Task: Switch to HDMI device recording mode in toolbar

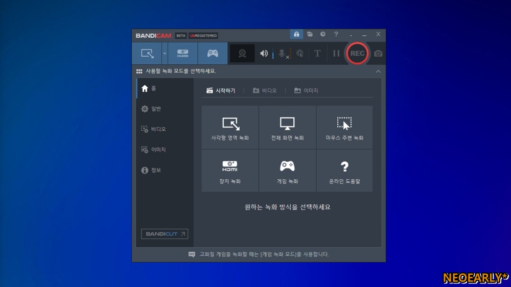Action: pyautogui.click(x=182, y=54)
